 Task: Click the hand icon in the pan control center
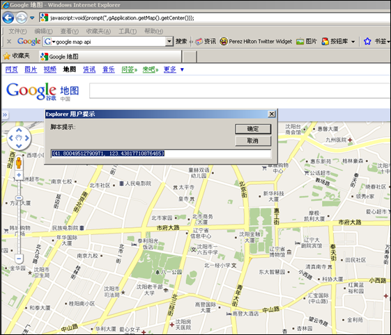(x=19, y=138)
